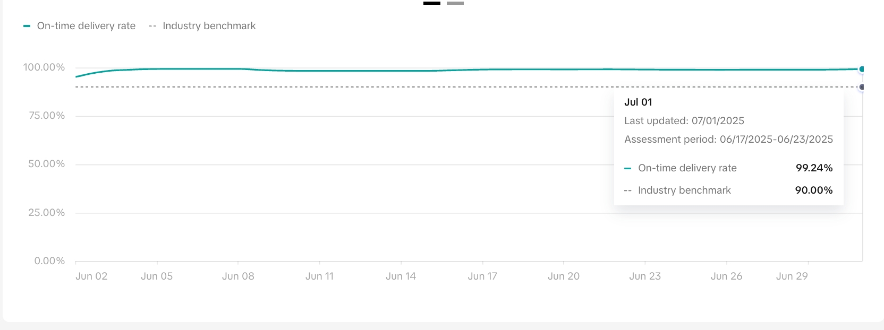The image size is (884, 330).
Task: Click the 90.00% benchmark value in tooltip
Action: coord(813,190)
